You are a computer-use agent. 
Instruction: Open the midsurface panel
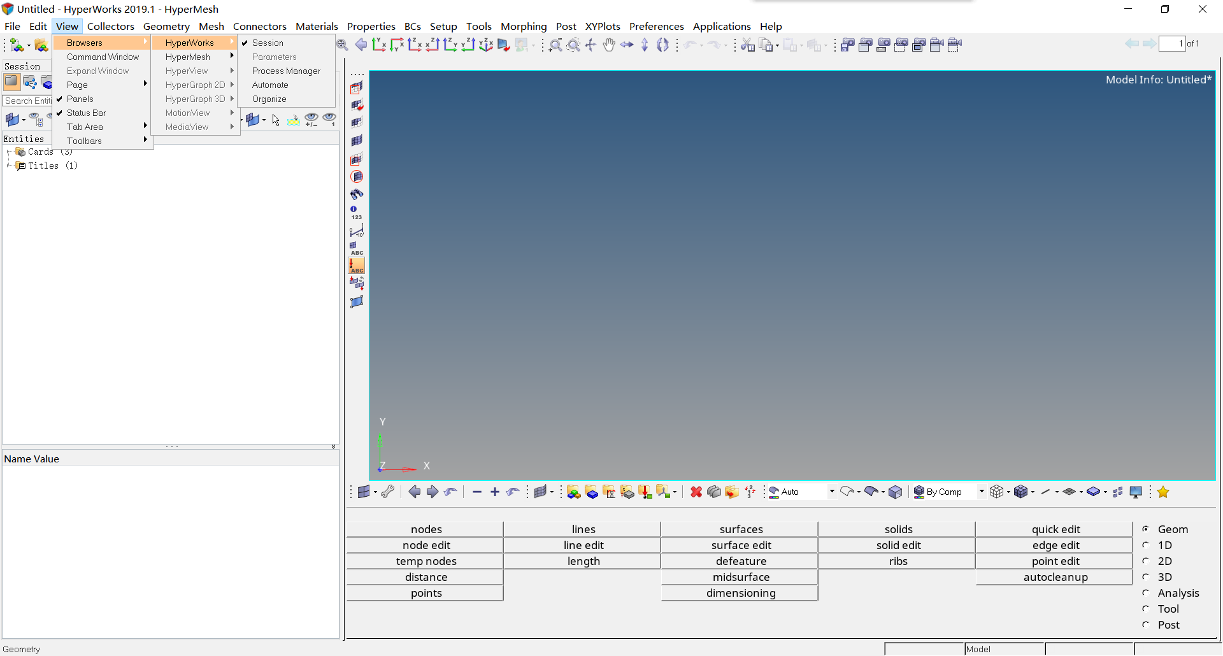[741, 577]
